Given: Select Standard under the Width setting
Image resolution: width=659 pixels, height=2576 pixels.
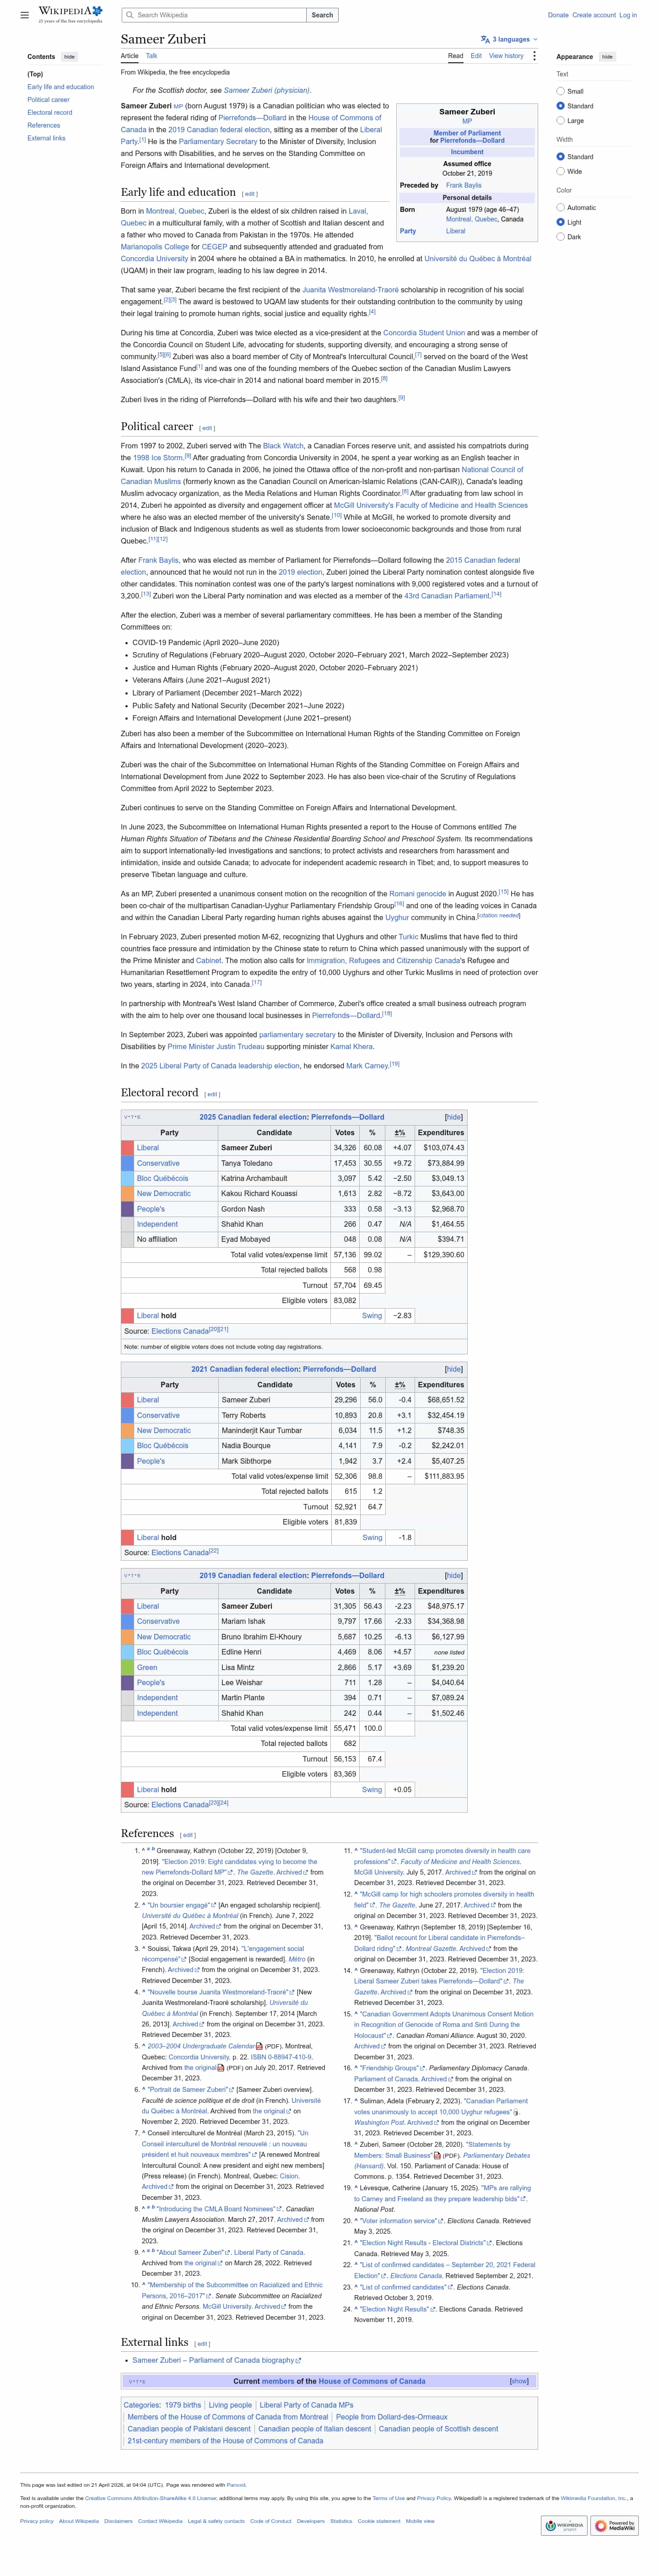Looking at the screenshot, I should point(560,157).
